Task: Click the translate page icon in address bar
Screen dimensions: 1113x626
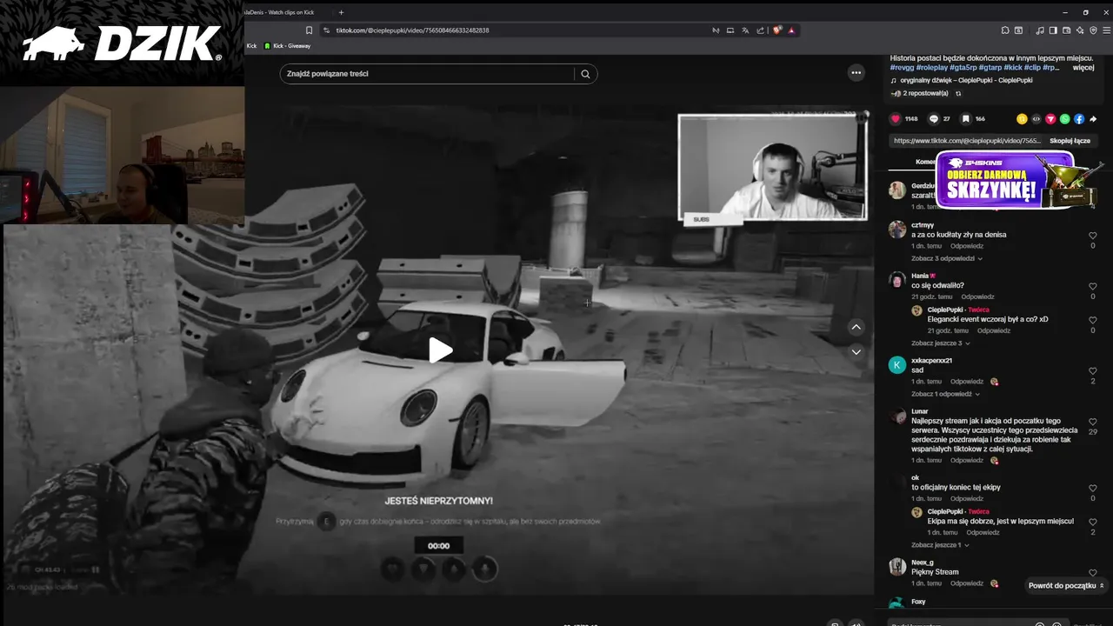Action: click(745, 30)
